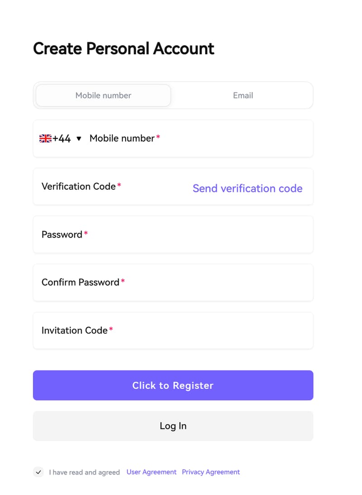
Task: Open the Privacy Agreement link
Action: pos(211,472)
